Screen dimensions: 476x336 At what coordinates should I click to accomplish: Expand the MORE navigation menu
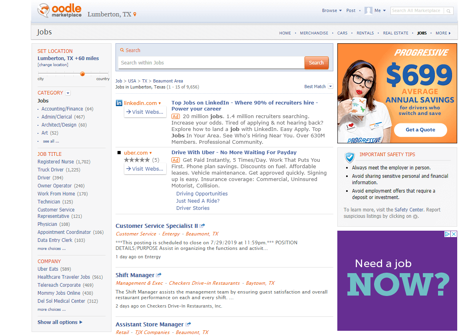click(x=443, y=33)
